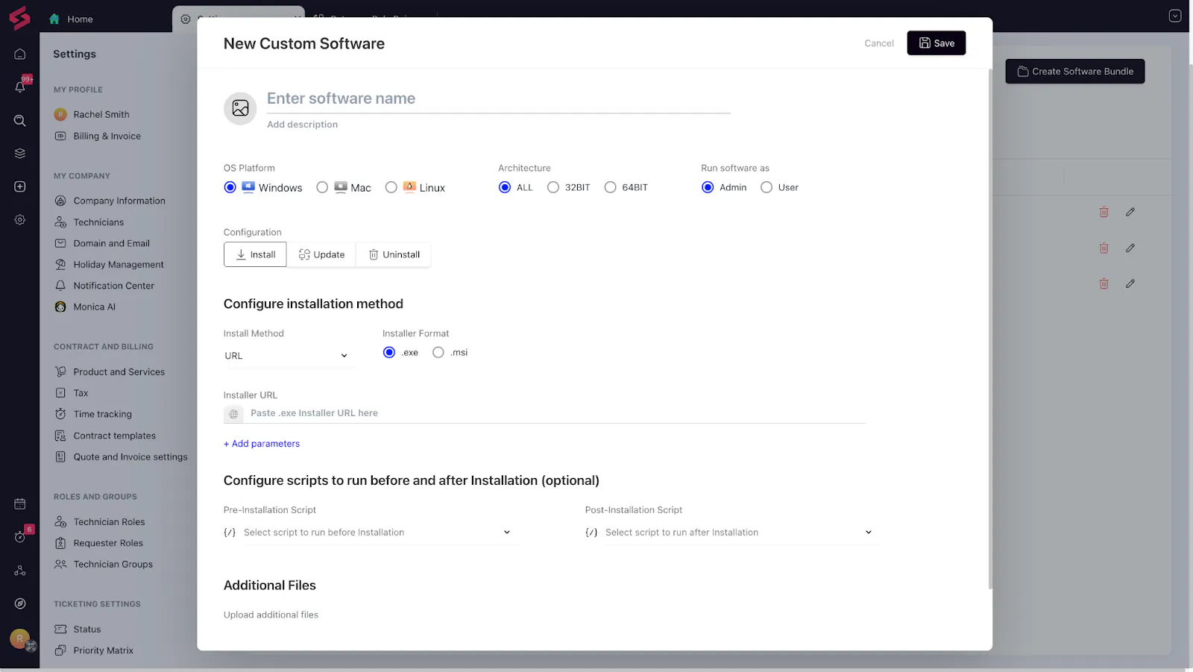
Task: Switch to the Update configuration tab
Action: click(321, 255)
